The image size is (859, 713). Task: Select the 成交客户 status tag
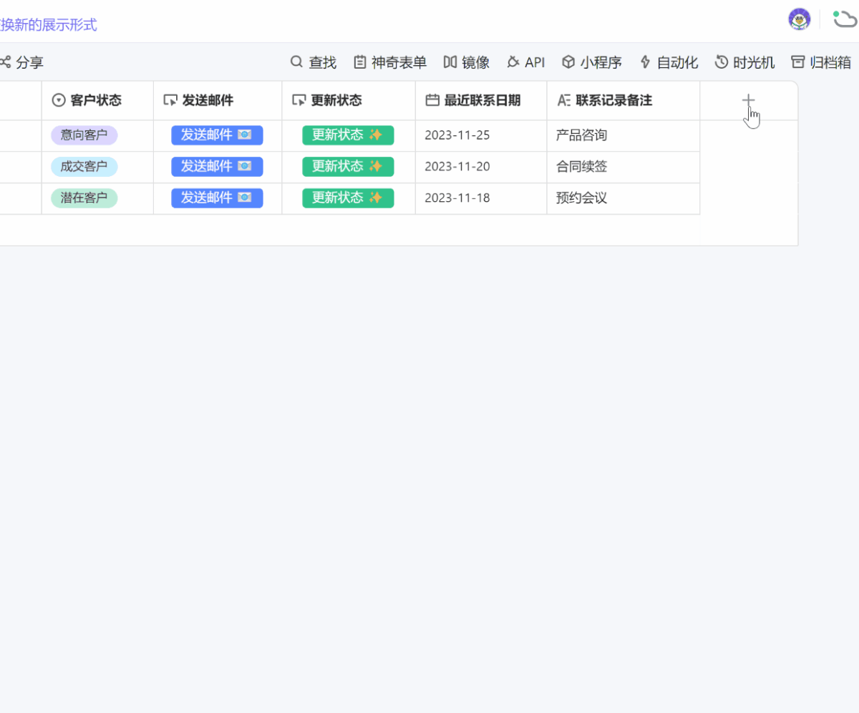[x=84, y=166]
